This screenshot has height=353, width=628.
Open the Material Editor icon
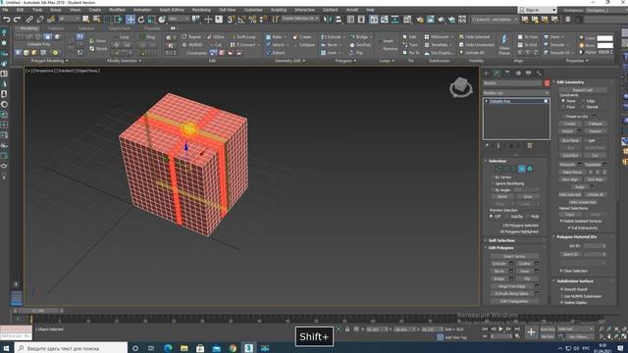click(x=407, y=20)
